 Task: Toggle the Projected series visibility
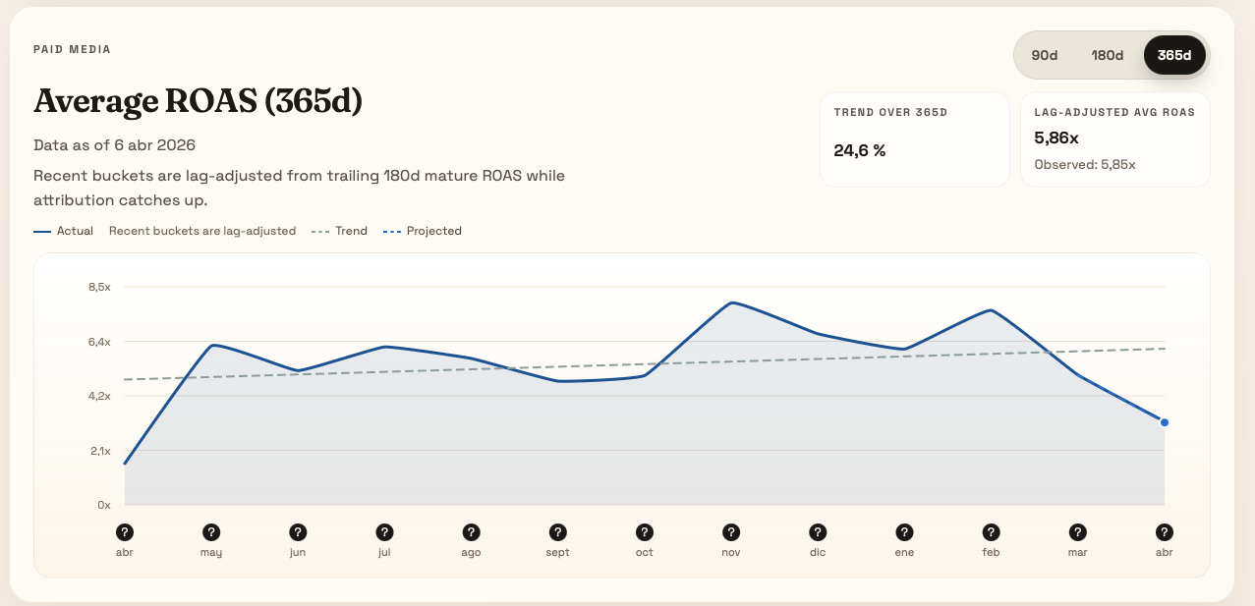tap(423, 231)
